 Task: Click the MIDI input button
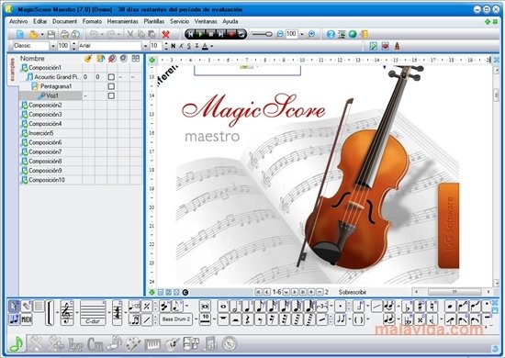[27, 319]
